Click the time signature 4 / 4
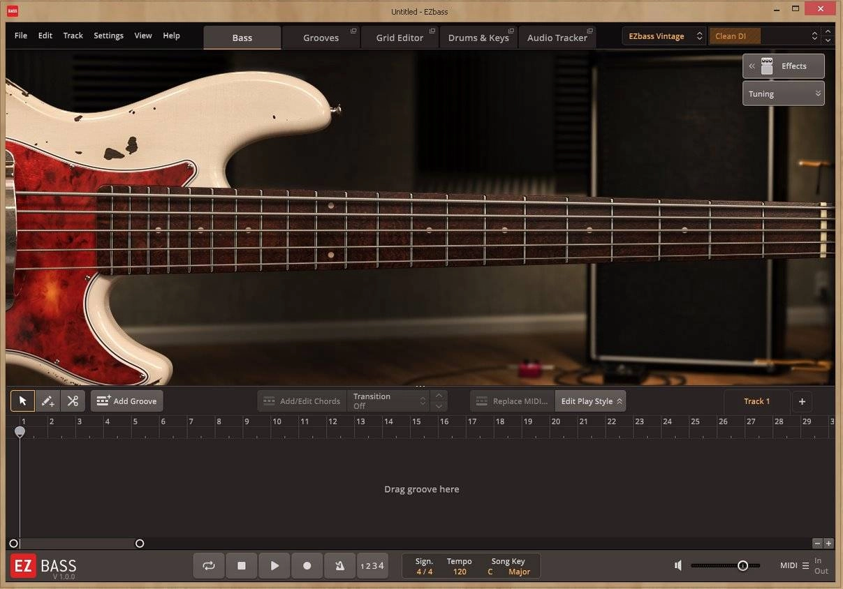 pyautogui.click(x=424, y=572)
